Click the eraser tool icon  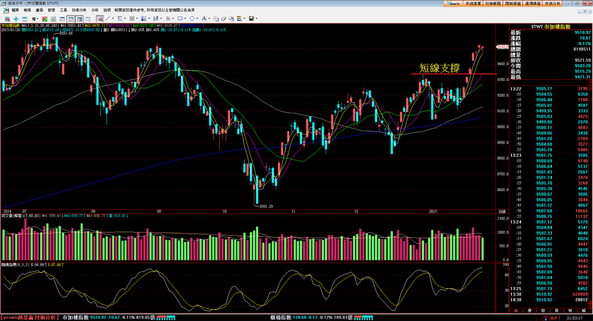pyautogui.click(x=224, y=19)
